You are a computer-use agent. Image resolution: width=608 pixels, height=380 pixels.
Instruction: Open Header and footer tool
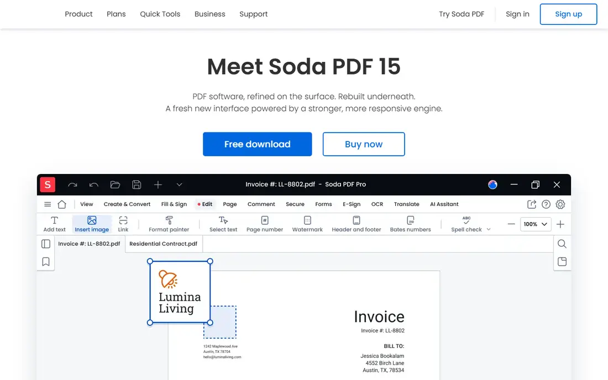[x=357, y=224]
